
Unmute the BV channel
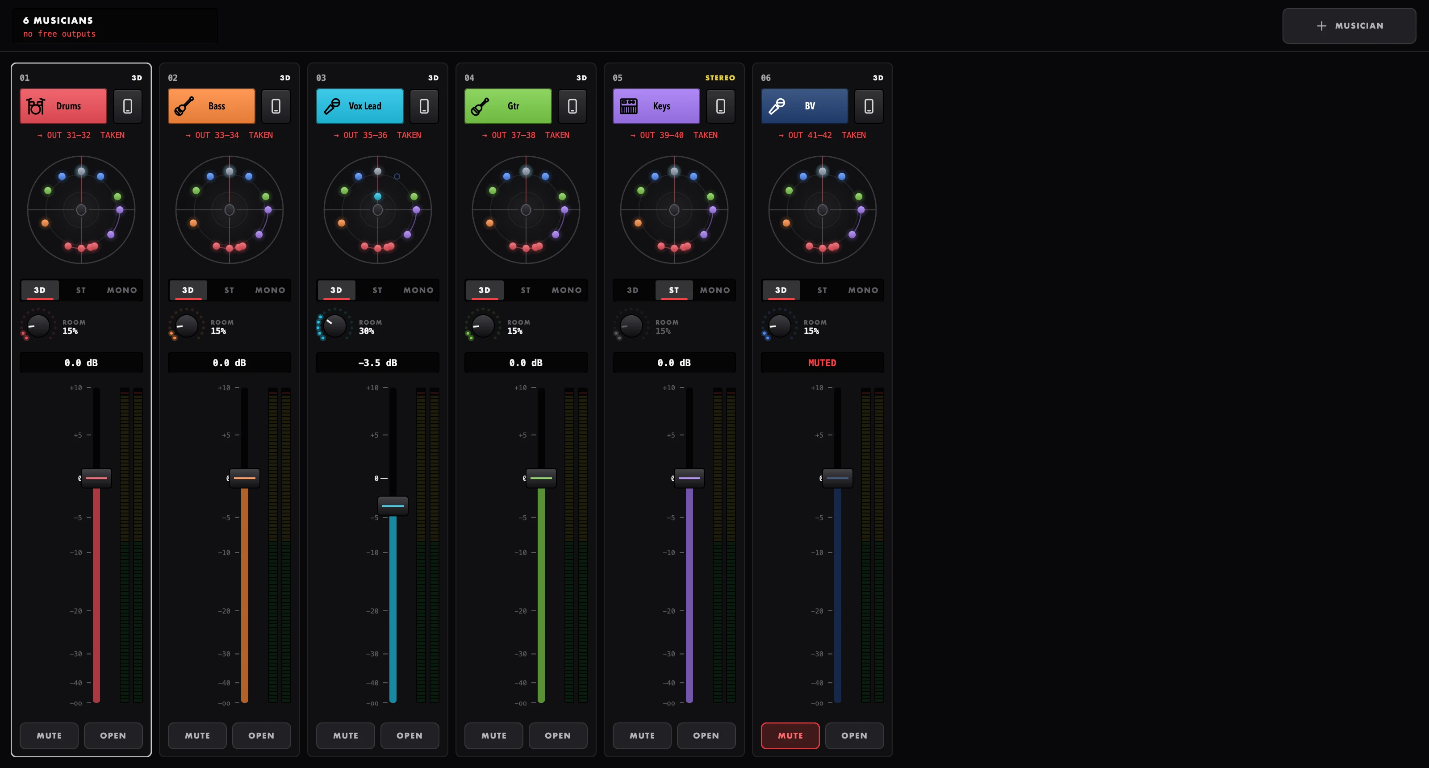(x=790, y=735)
